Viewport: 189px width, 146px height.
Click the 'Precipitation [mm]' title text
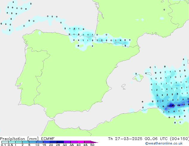(x=19, y=139)
